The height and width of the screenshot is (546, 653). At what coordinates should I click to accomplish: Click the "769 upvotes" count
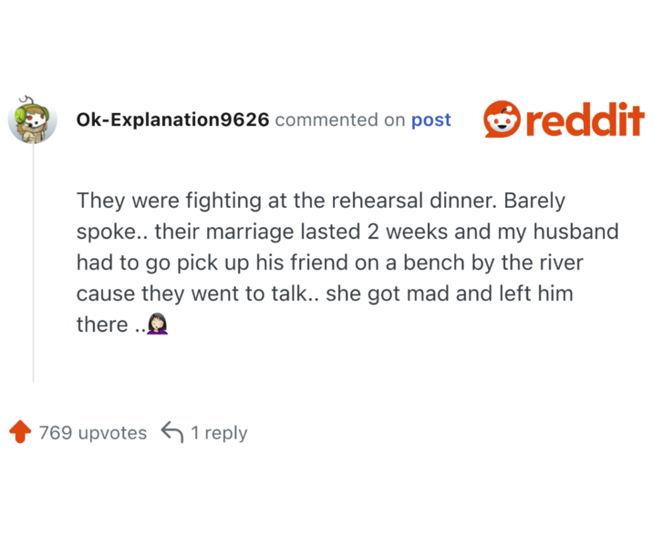pos(92,433)
